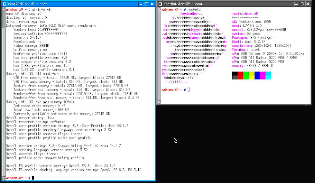Click the 'direct rendering: Yes' line

coord(25,22)
